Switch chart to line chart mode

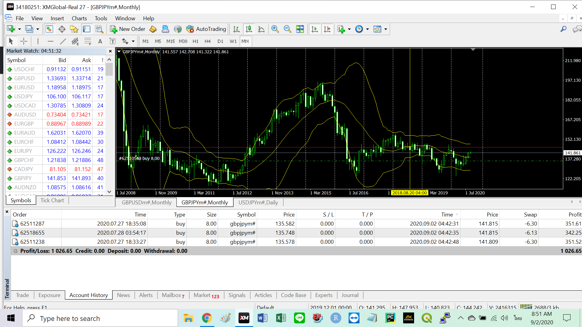tap(261, 29)
